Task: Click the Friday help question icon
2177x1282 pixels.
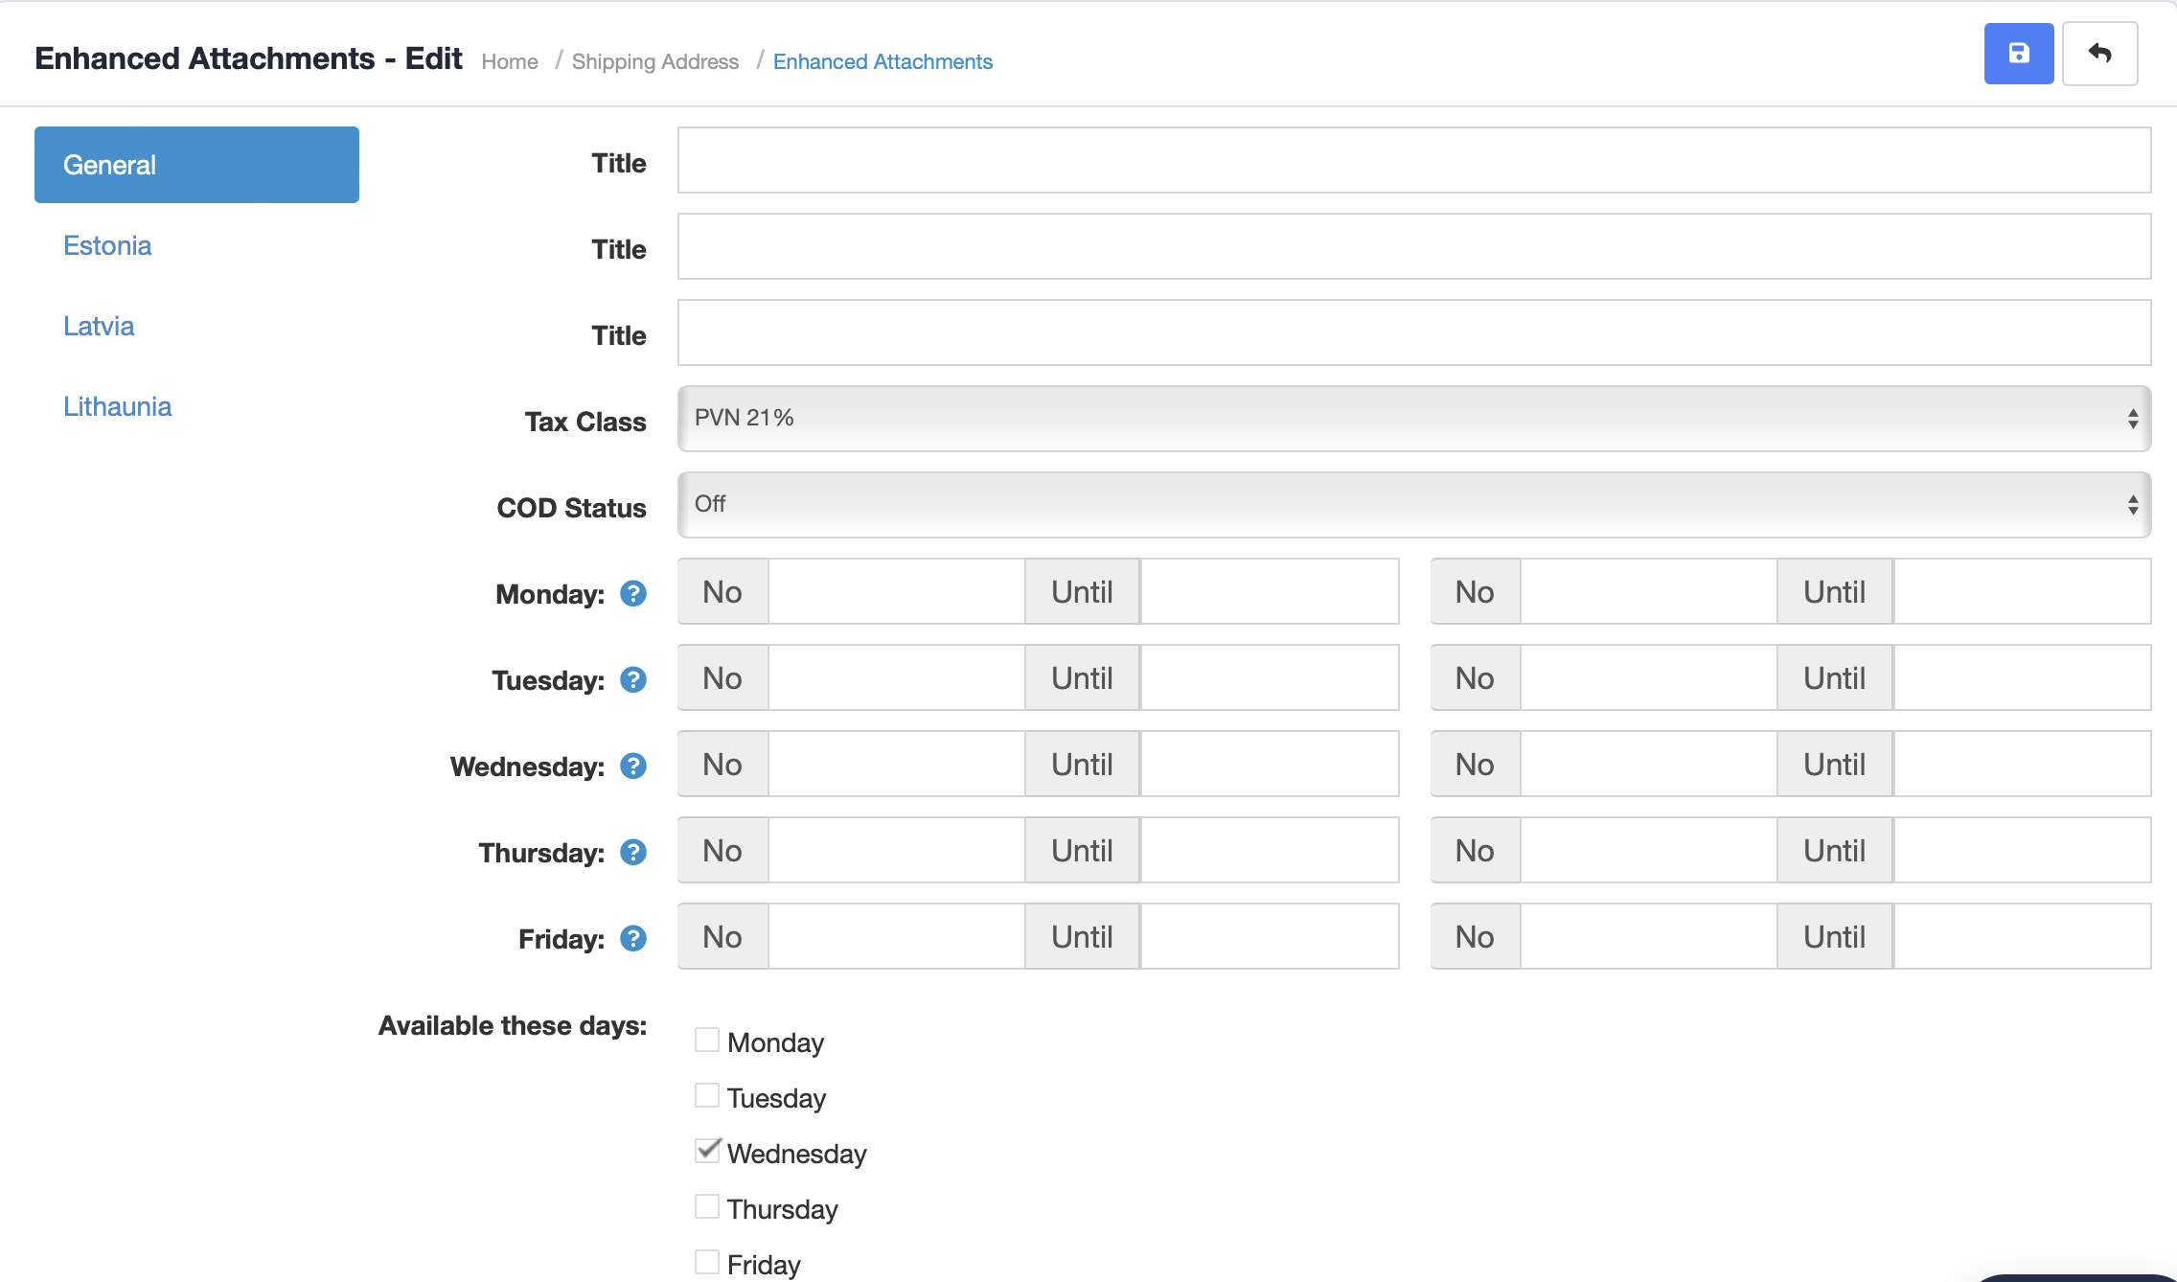Action: pos(633,939)
